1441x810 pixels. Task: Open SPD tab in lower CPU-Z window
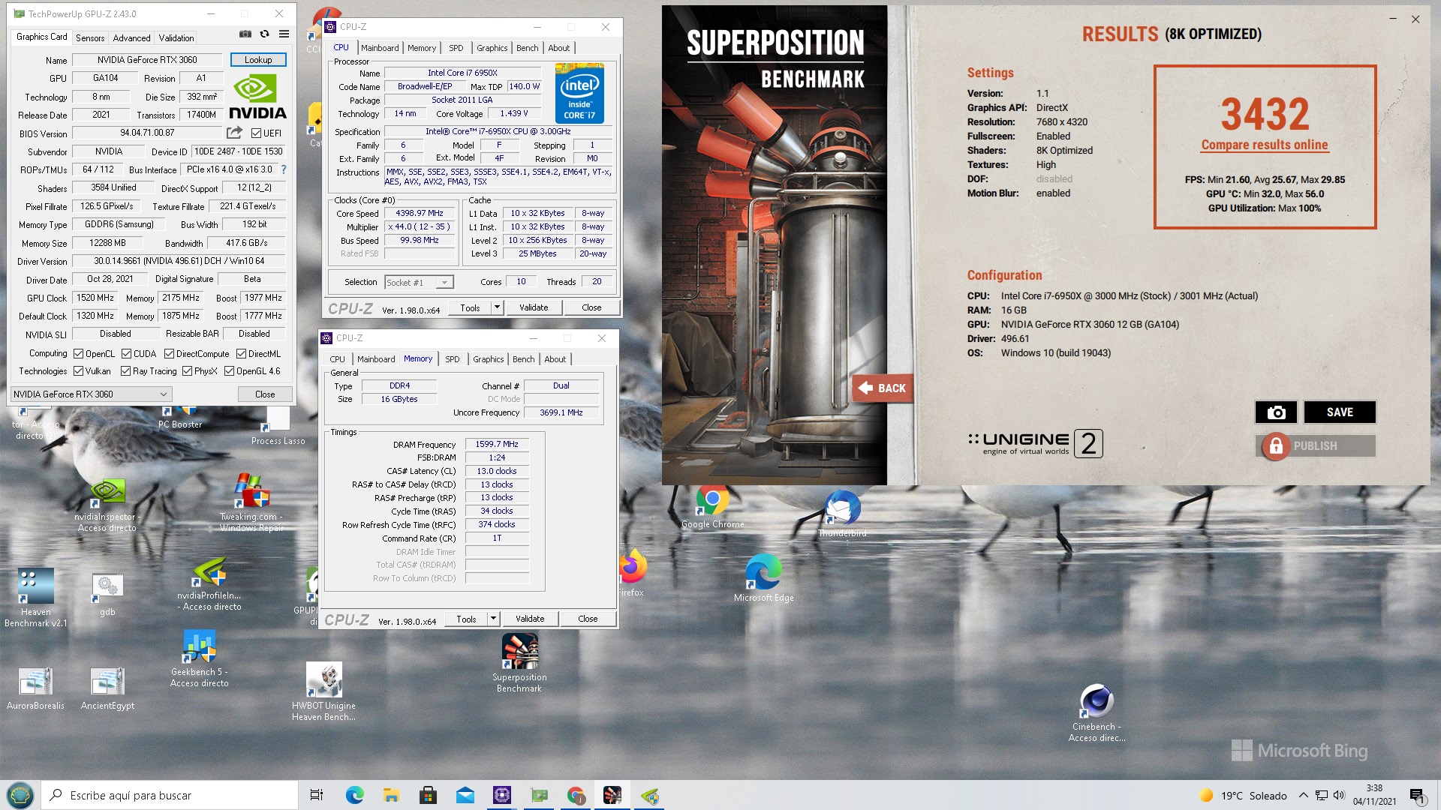pyautogui.click(x=452, y=359)
